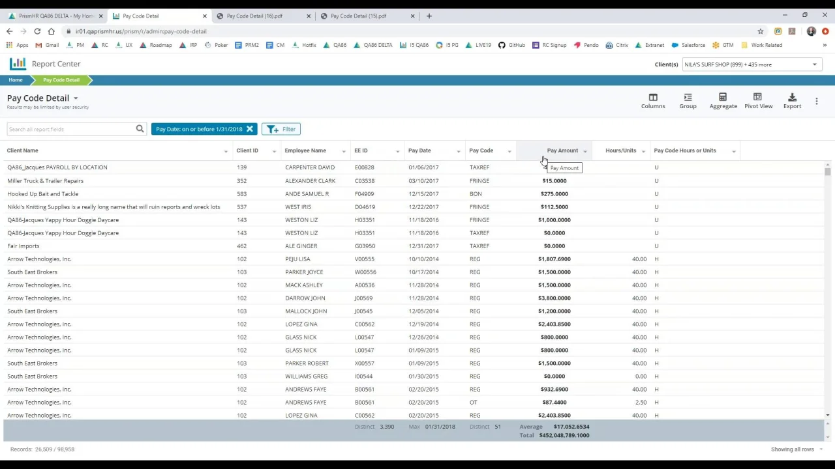835x469 pixels.
Task: Sort by Pay Date column header
Action: coord(419,150)
